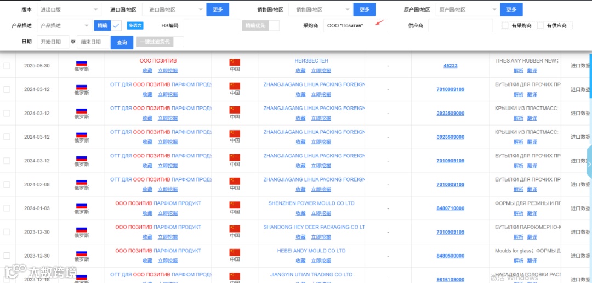The width and height of the screenshot is (592, 283).
Task: Select the checkbox for the 2025-06-30 row
Action: click(7, 66)
